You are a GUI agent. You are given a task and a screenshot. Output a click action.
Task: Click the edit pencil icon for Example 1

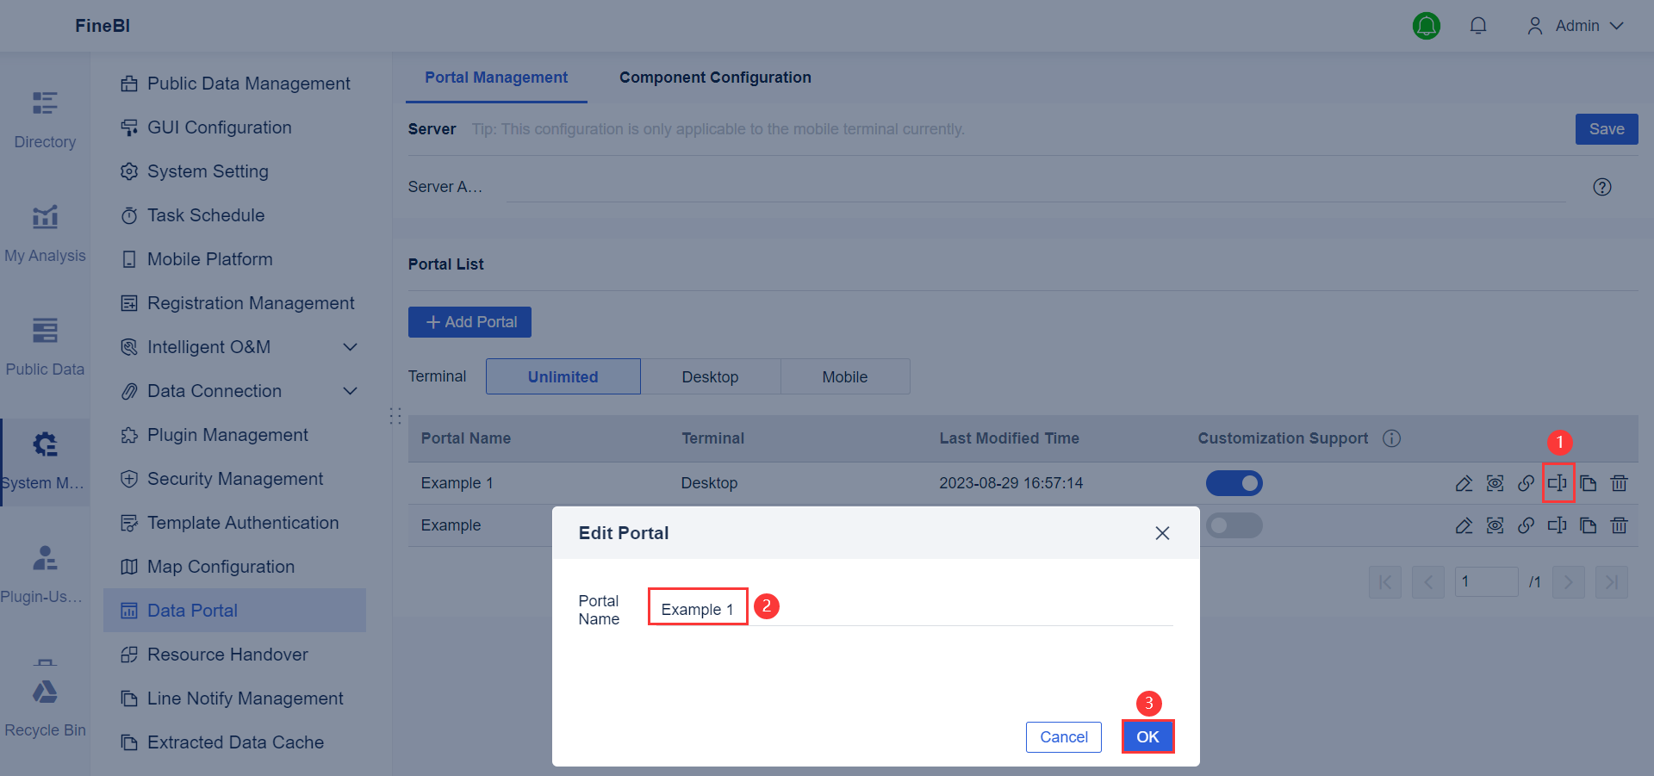1464,483
